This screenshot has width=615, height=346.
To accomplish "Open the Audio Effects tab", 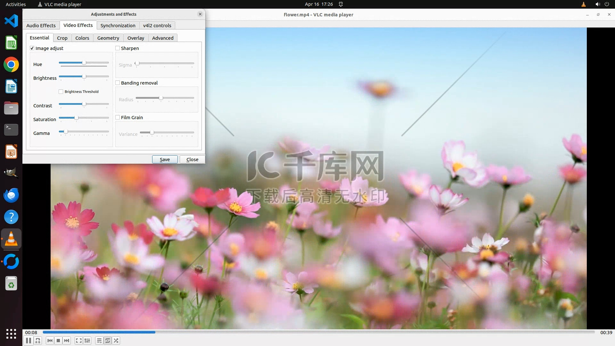I will [41, 25].
